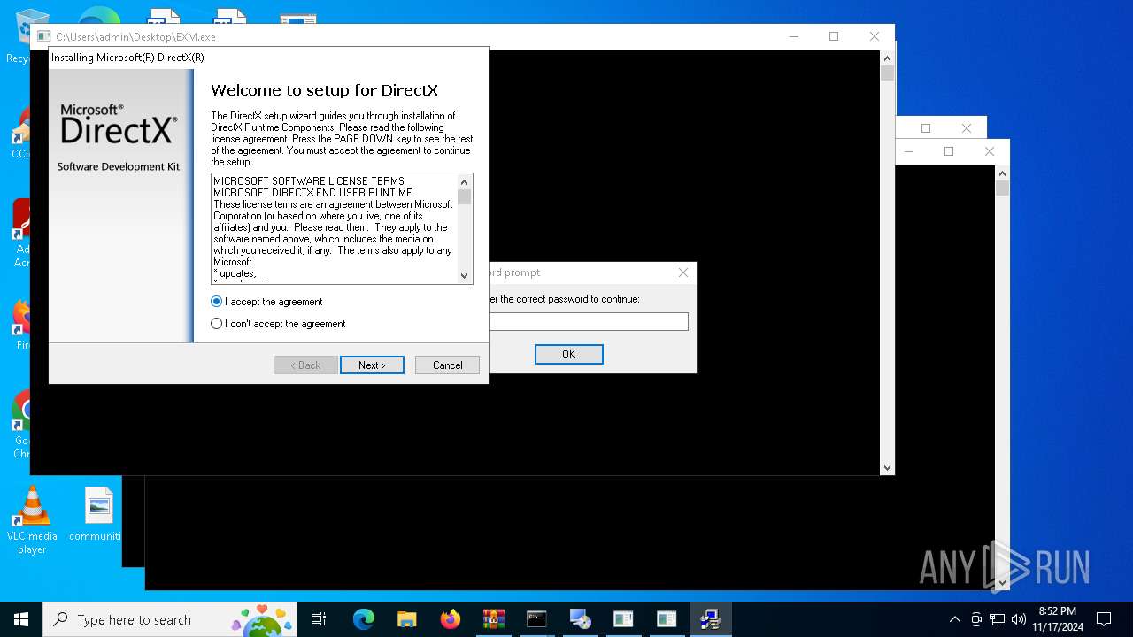Screen dimensions: 1133x637
Task: Click 'MICROSOFT DIRECTX END USER RUNTIME' line
Action: 312,193
